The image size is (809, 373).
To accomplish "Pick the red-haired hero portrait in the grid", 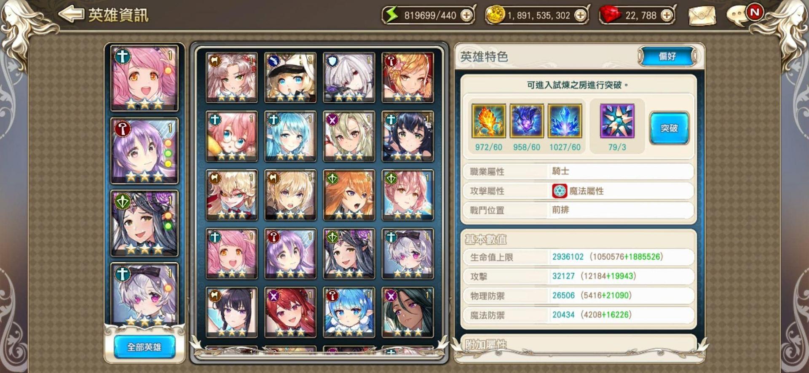I will click(x=290, y=312).
